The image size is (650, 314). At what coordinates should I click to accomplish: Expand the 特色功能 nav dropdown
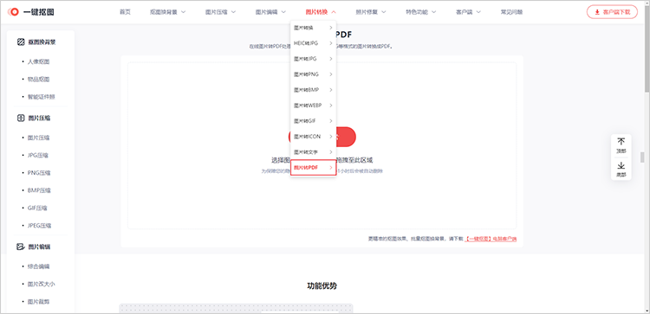(x=421, y=12)
